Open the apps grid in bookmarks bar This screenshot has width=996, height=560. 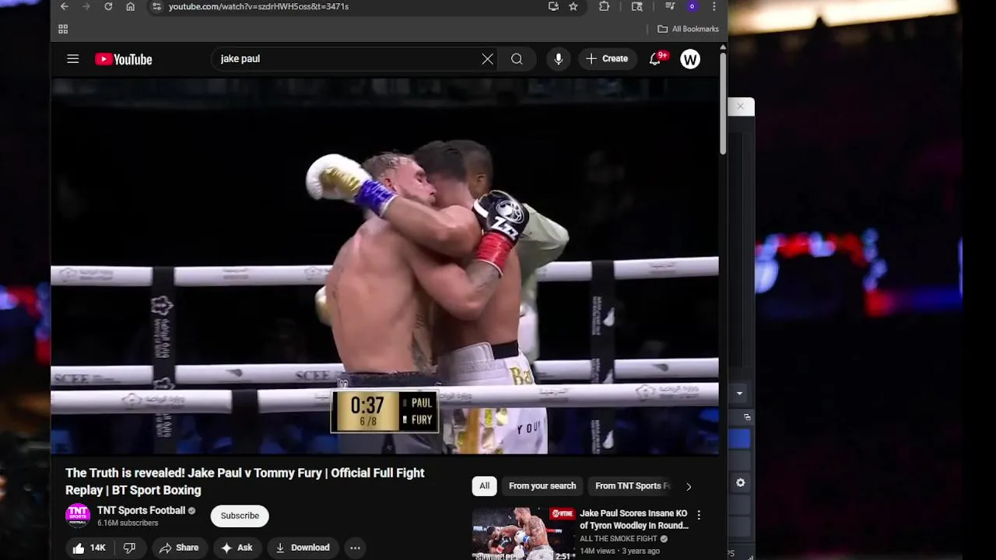63,29
